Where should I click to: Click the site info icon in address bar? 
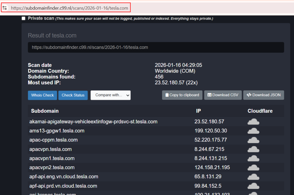click(x=5, y=8)
